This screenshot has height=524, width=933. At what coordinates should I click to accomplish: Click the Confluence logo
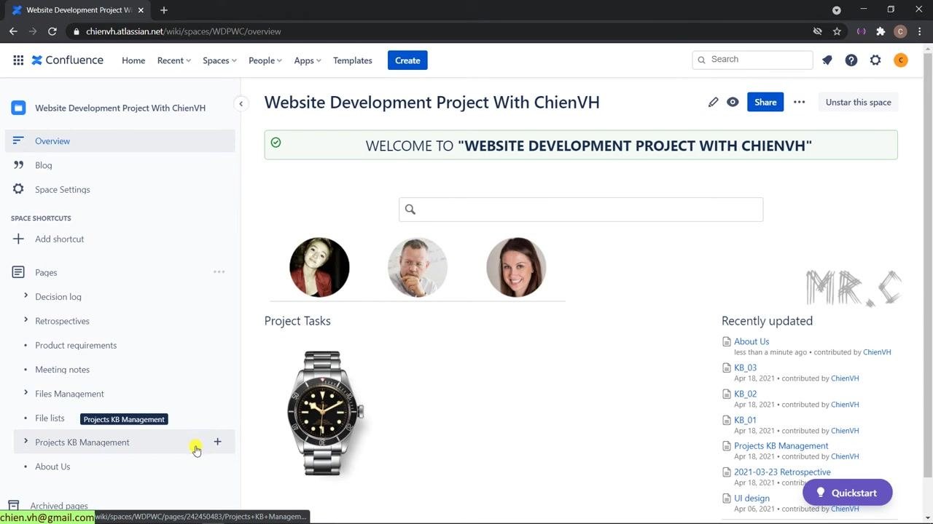point(67,60)
